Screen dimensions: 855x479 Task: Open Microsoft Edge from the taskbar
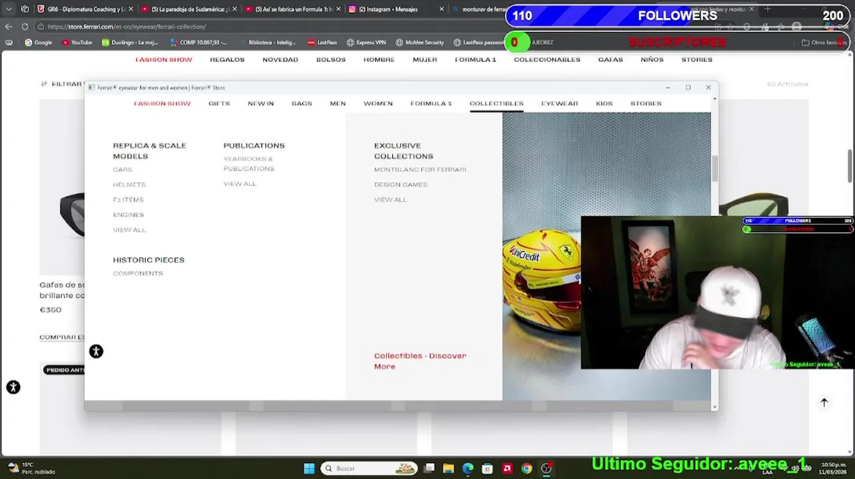pos(468,468)
